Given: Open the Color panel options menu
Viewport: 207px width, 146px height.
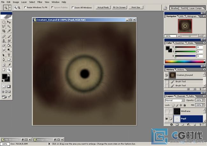Looking at the screenshot, I should coord(204,43).
